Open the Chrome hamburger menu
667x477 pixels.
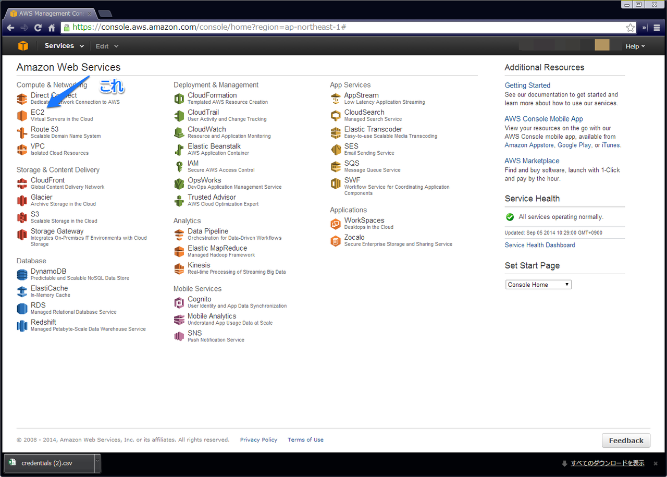point(658,28)
